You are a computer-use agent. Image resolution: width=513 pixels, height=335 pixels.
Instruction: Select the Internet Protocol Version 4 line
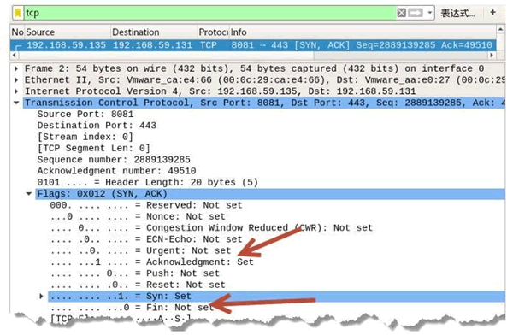221,91
